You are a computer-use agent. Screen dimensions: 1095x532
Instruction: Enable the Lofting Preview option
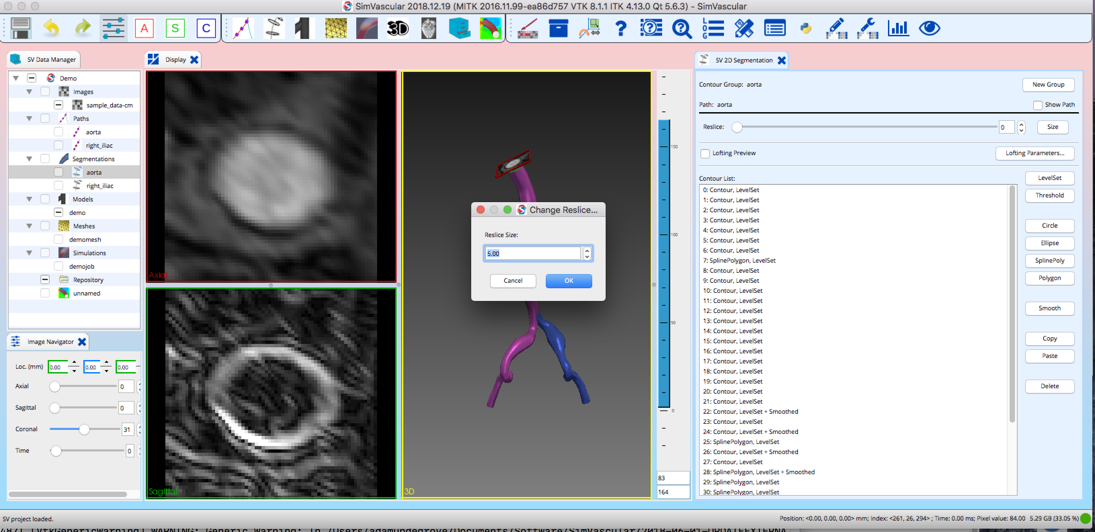[x=705, y=153]
